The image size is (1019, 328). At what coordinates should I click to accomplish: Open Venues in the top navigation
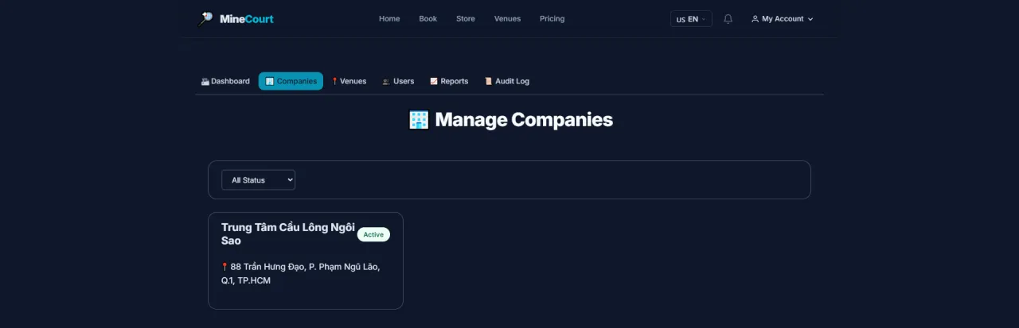coord(507,19)
